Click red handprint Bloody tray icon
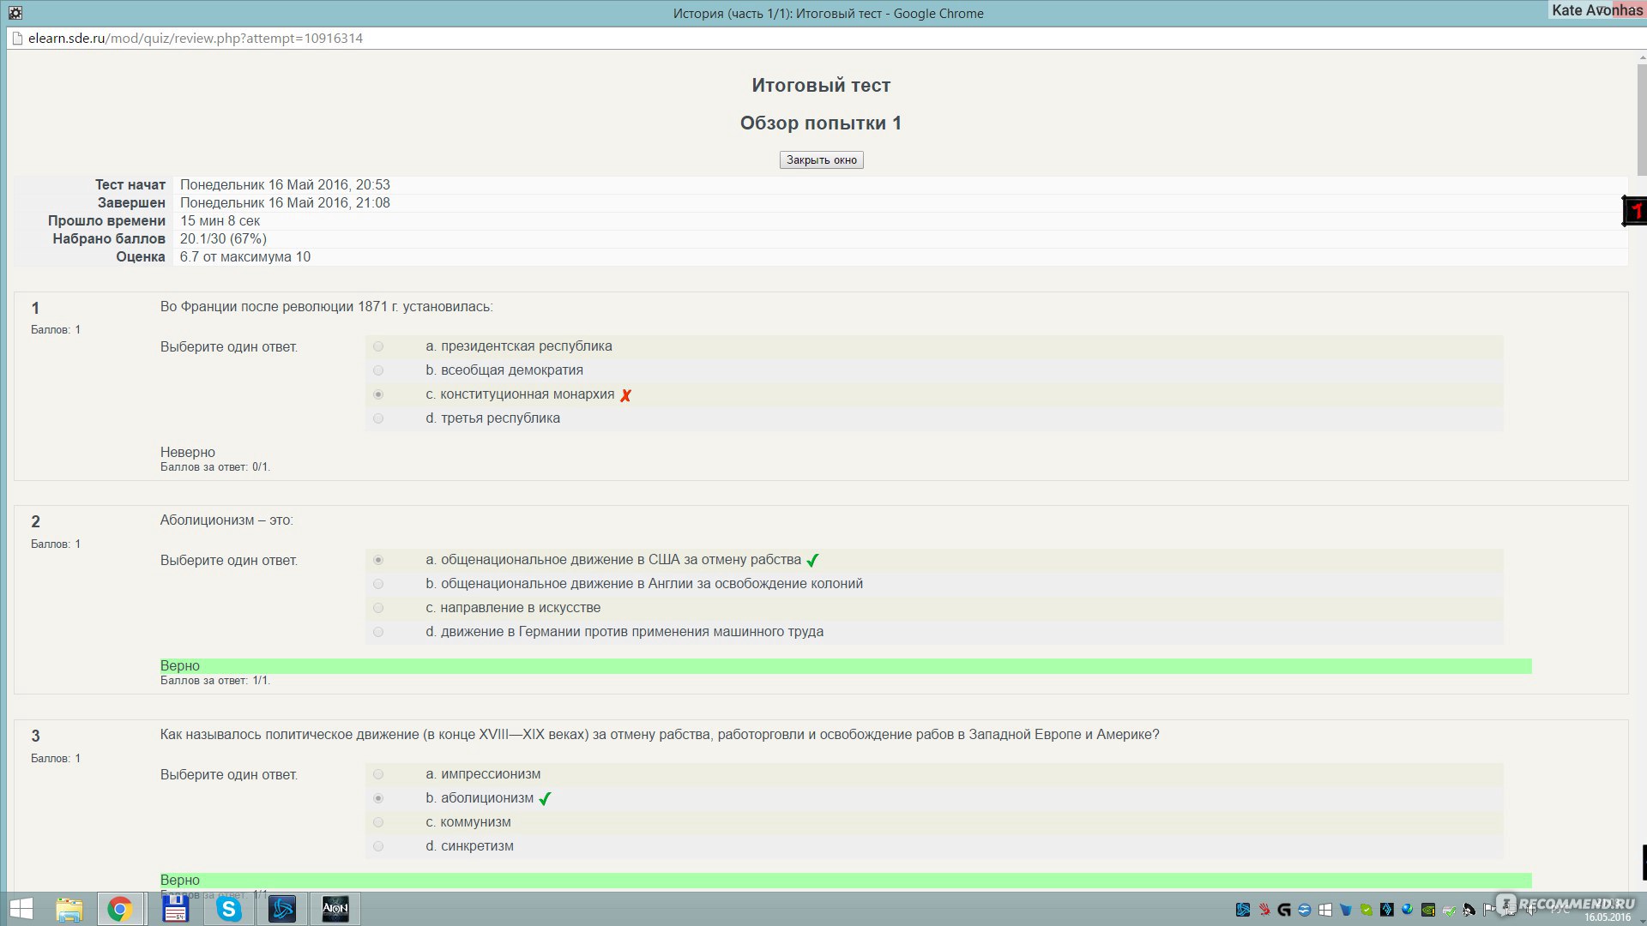This screenshot has height=926, width=1647. pos(1264,910)
